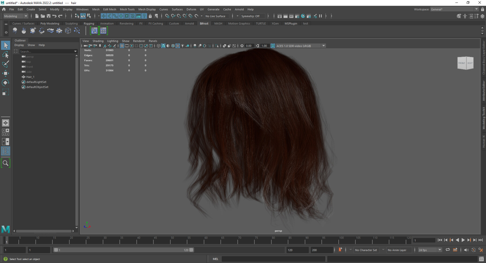The height and width of the screenshot is (263, 486).
Task: Toggle textured display in the viewport toolbar
Action: [x=178, y=46]
